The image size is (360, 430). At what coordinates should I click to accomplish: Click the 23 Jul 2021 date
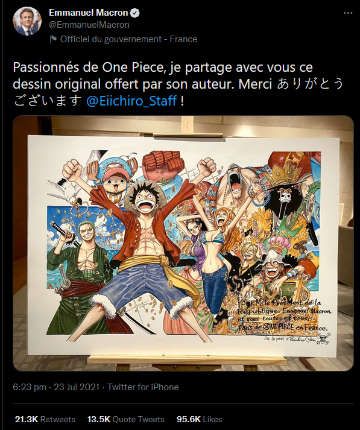(x=77, y=387)
